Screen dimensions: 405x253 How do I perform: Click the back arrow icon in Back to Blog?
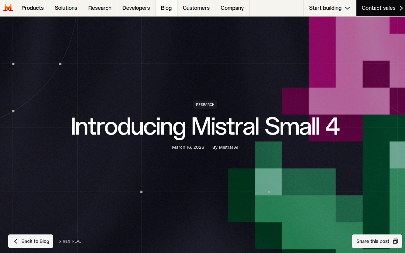click(16, 241)
